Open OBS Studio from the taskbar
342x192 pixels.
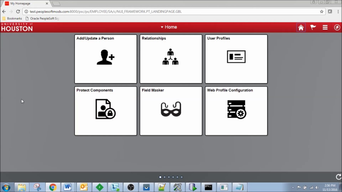coord(131,187)
